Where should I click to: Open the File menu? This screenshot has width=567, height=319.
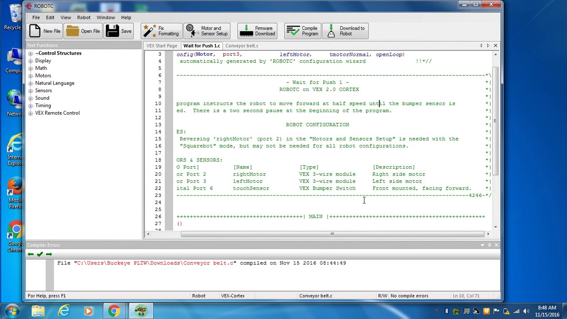point(36,17)
